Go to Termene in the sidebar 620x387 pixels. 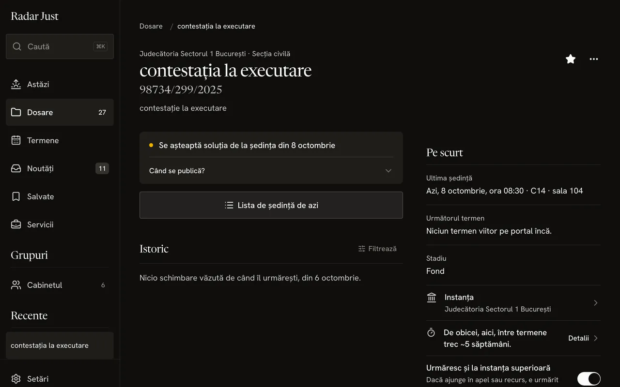click(x=60, y=140)
